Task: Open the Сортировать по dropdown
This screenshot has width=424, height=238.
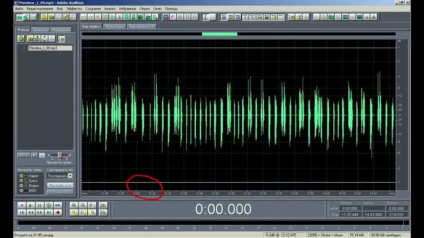Action: [70, 176]
